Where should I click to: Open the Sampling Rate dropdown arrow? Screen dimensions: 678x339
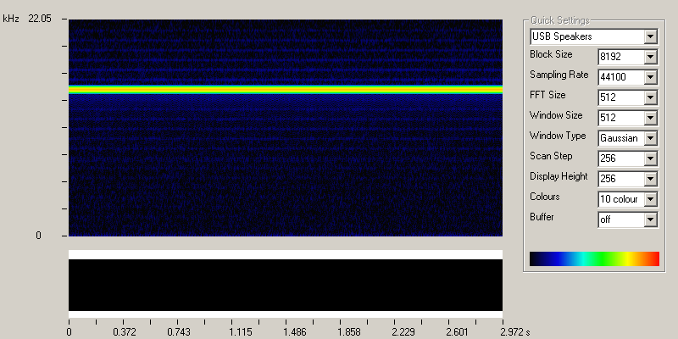(650, 77)
